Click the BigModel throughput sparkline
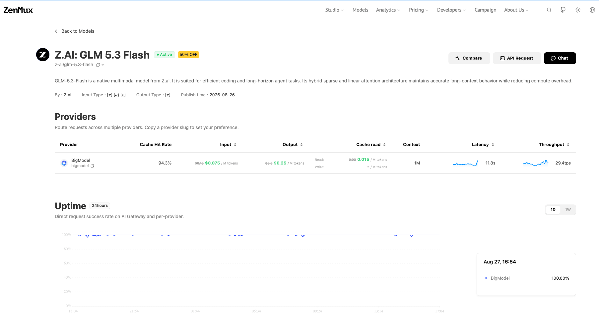 [536, 163]
